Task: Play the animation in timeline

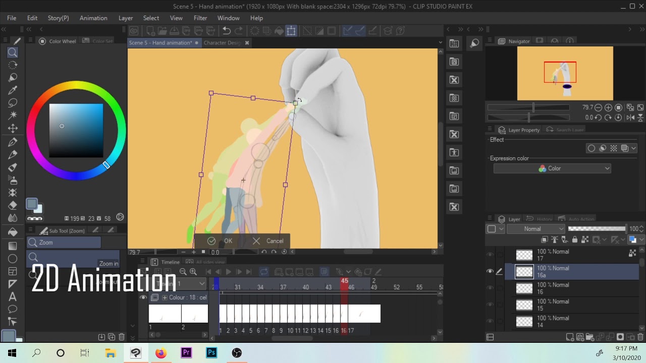Action: [x=229, y=272]
